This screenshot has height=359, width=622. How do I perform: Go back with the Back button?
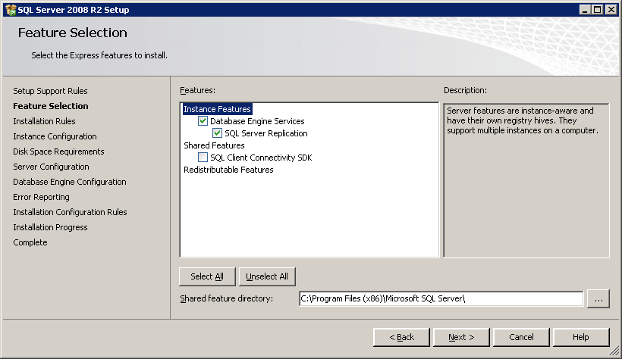[x=401, y=337]
